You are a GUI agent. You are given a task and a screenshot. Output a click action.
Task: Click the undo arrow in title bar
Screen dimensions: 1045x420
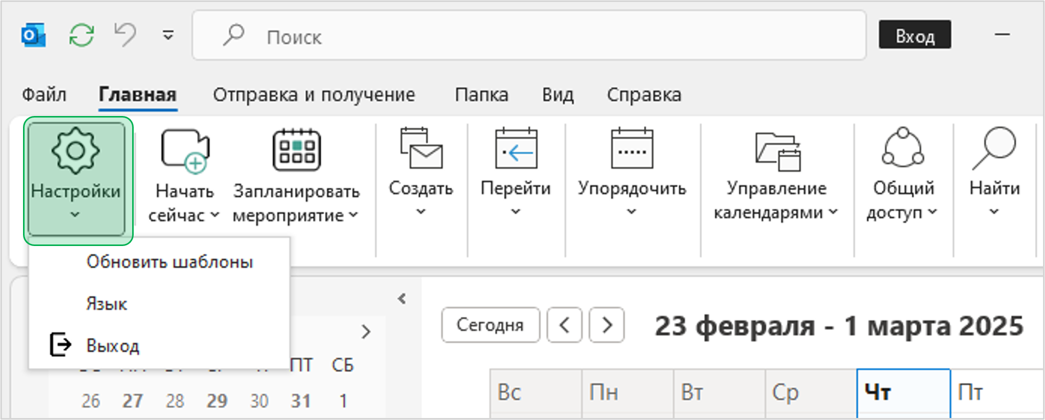click(x=125, y=35)
